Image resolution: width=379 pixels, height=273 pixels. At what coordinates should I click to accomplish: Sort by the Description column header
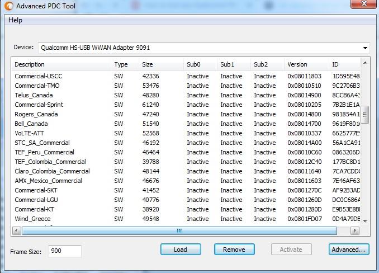pos(61,64)
